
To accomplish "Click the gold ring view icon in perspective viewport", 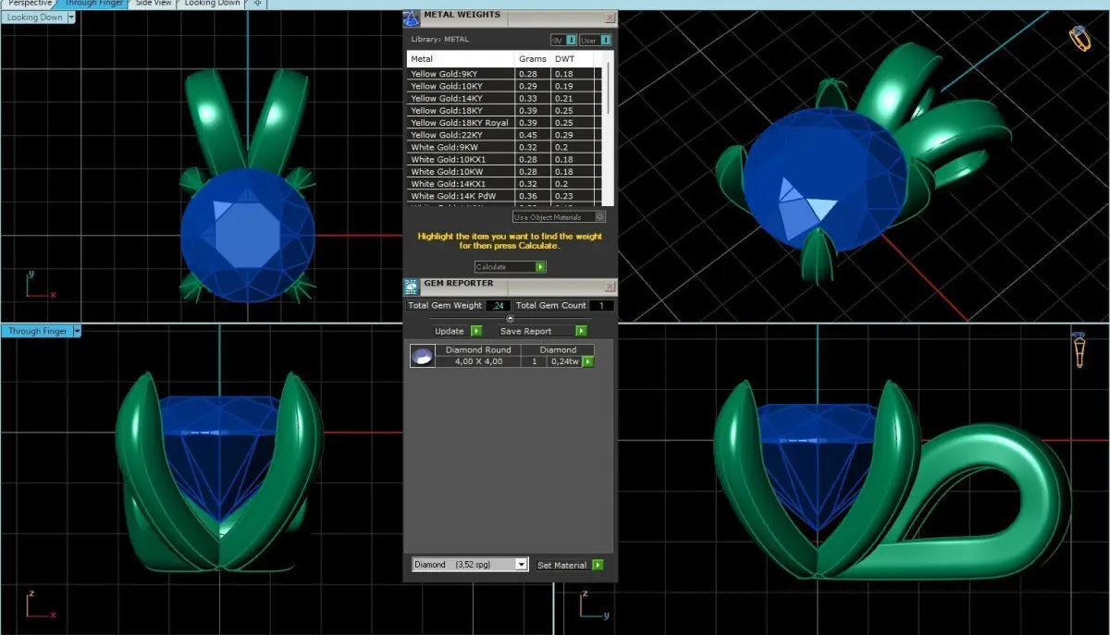I will coord(1079,37).
